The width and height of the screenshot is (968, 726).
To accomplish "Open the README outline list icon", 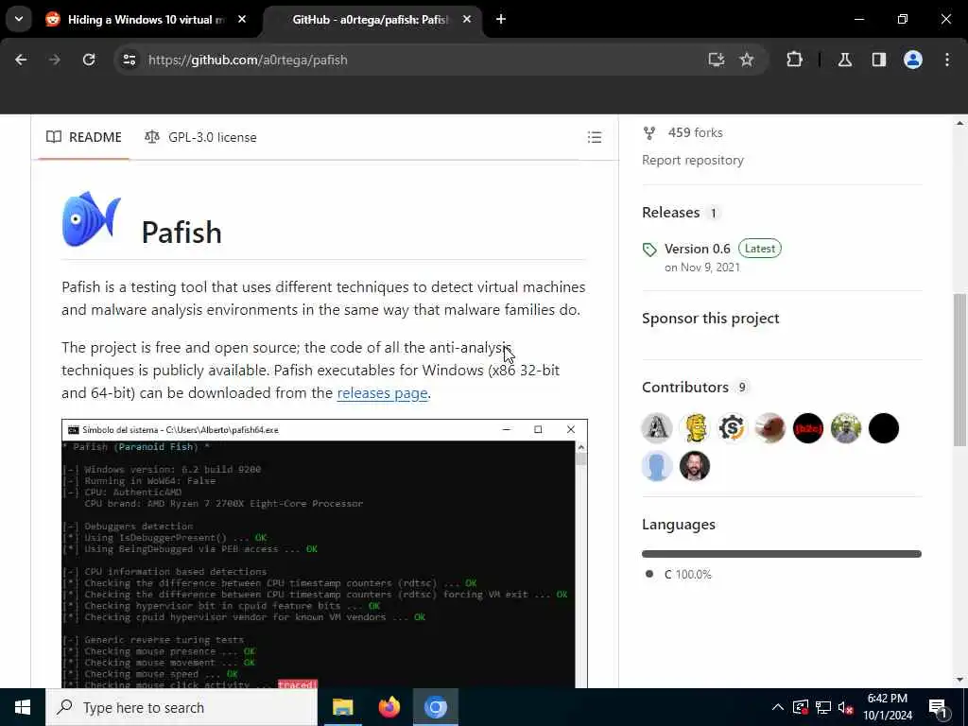I will 595,137.
